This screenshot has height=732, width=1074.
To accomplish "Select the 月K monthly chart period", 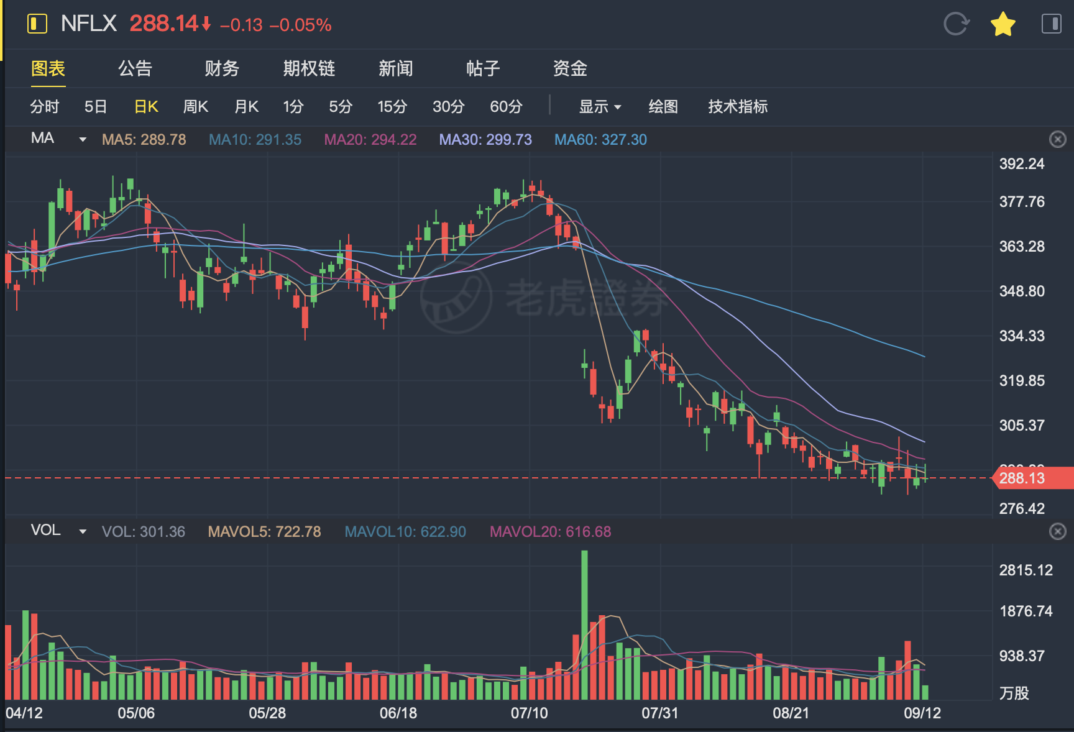I will tap(246, 107).
